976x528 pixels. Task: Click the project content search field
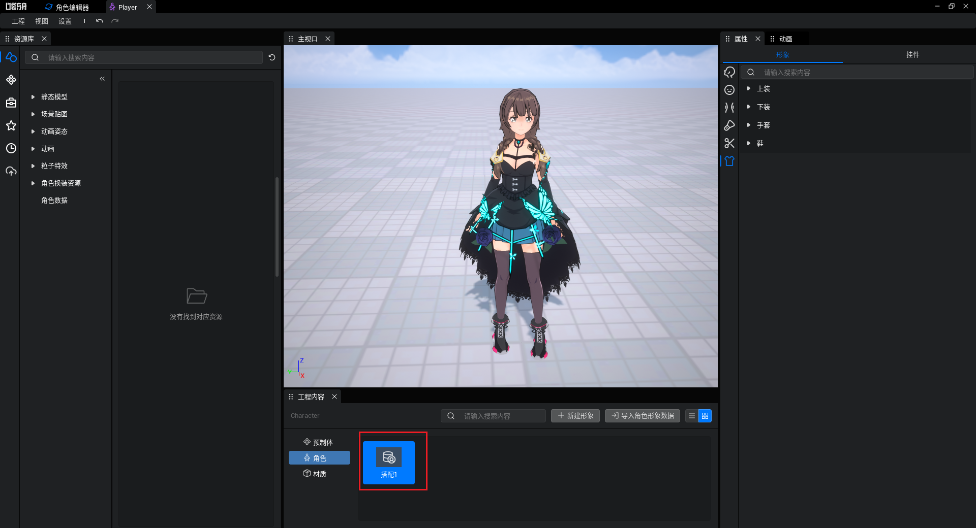click(x=493, y=416)
